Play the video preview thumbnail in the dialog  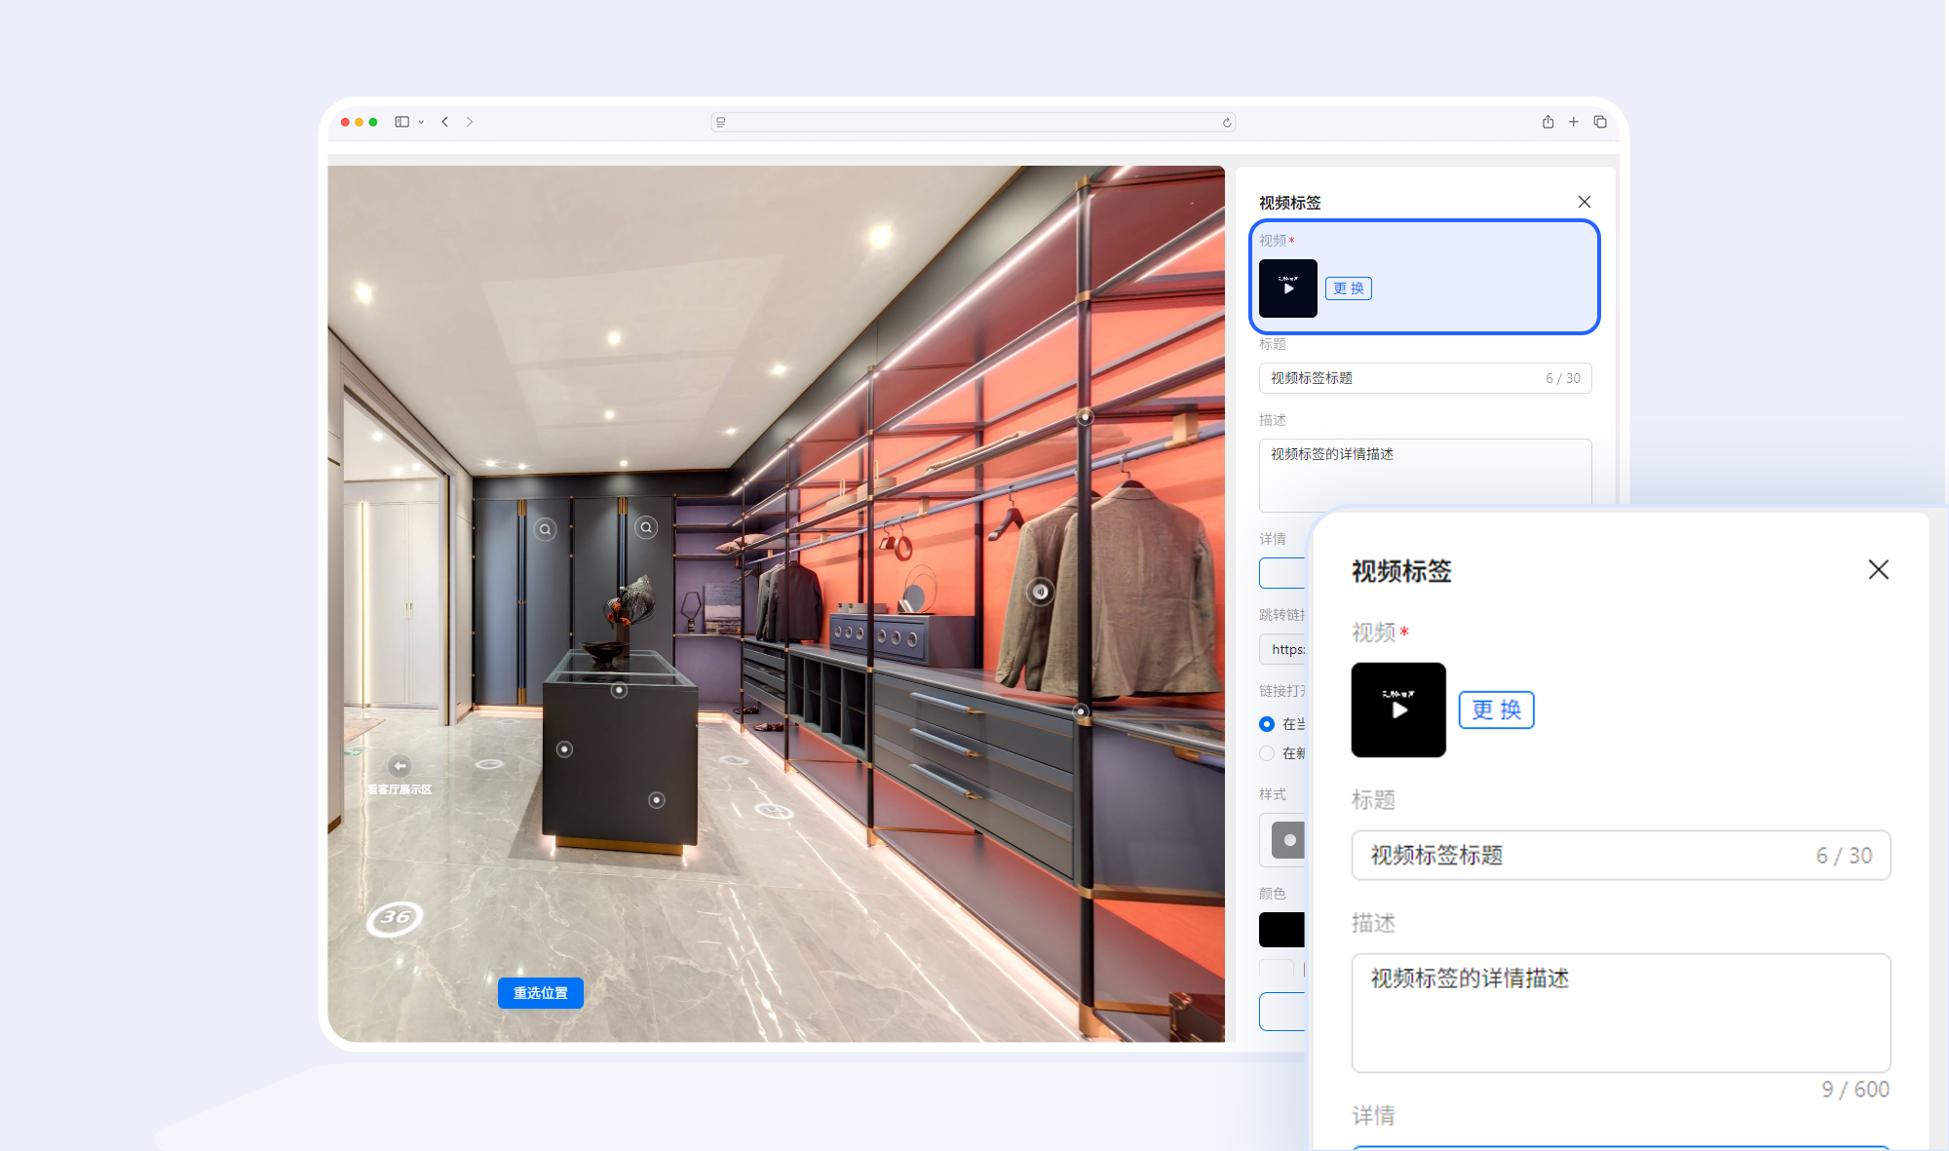tap(1398, 710)
